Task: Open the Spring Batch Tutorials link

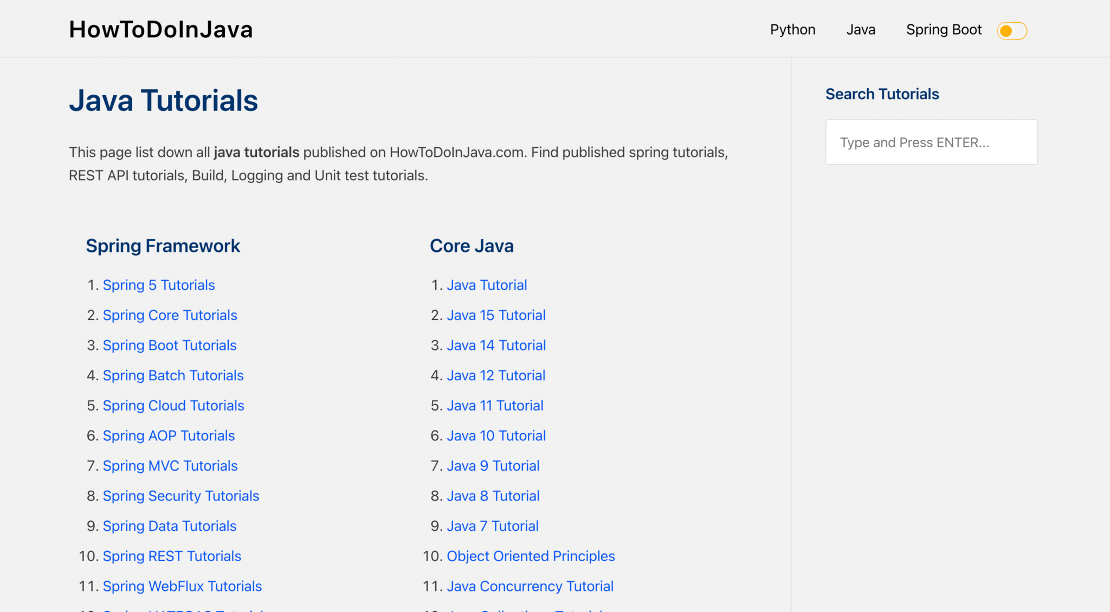Action: point(173,375)
